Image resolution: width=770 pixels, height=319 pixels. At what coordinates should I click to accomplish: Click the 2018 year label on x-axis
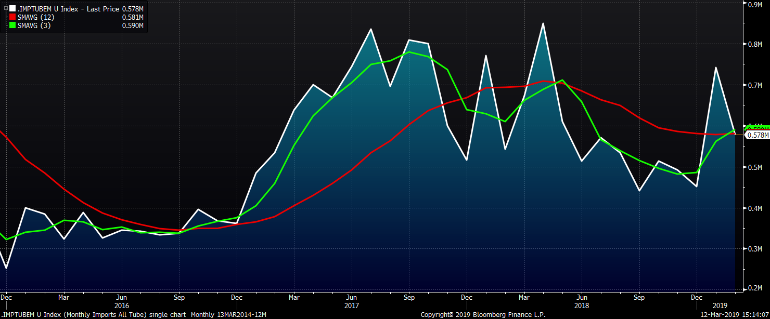pos(582,306)
